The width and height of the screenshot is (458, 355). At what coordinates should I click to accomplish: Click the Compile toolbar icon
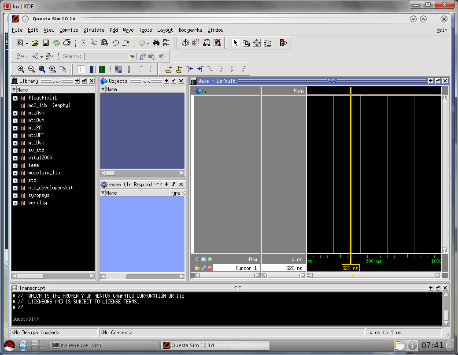click(x=185, y=43)
